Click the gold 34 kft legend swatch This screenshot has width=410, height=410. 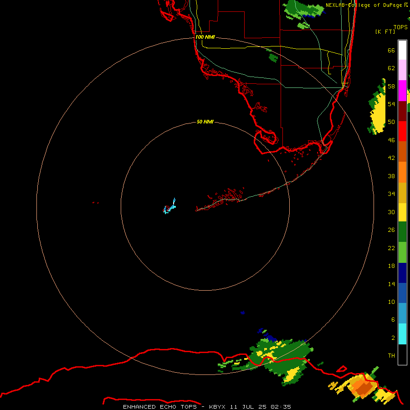pyautogui.click(x=402, y=193)
